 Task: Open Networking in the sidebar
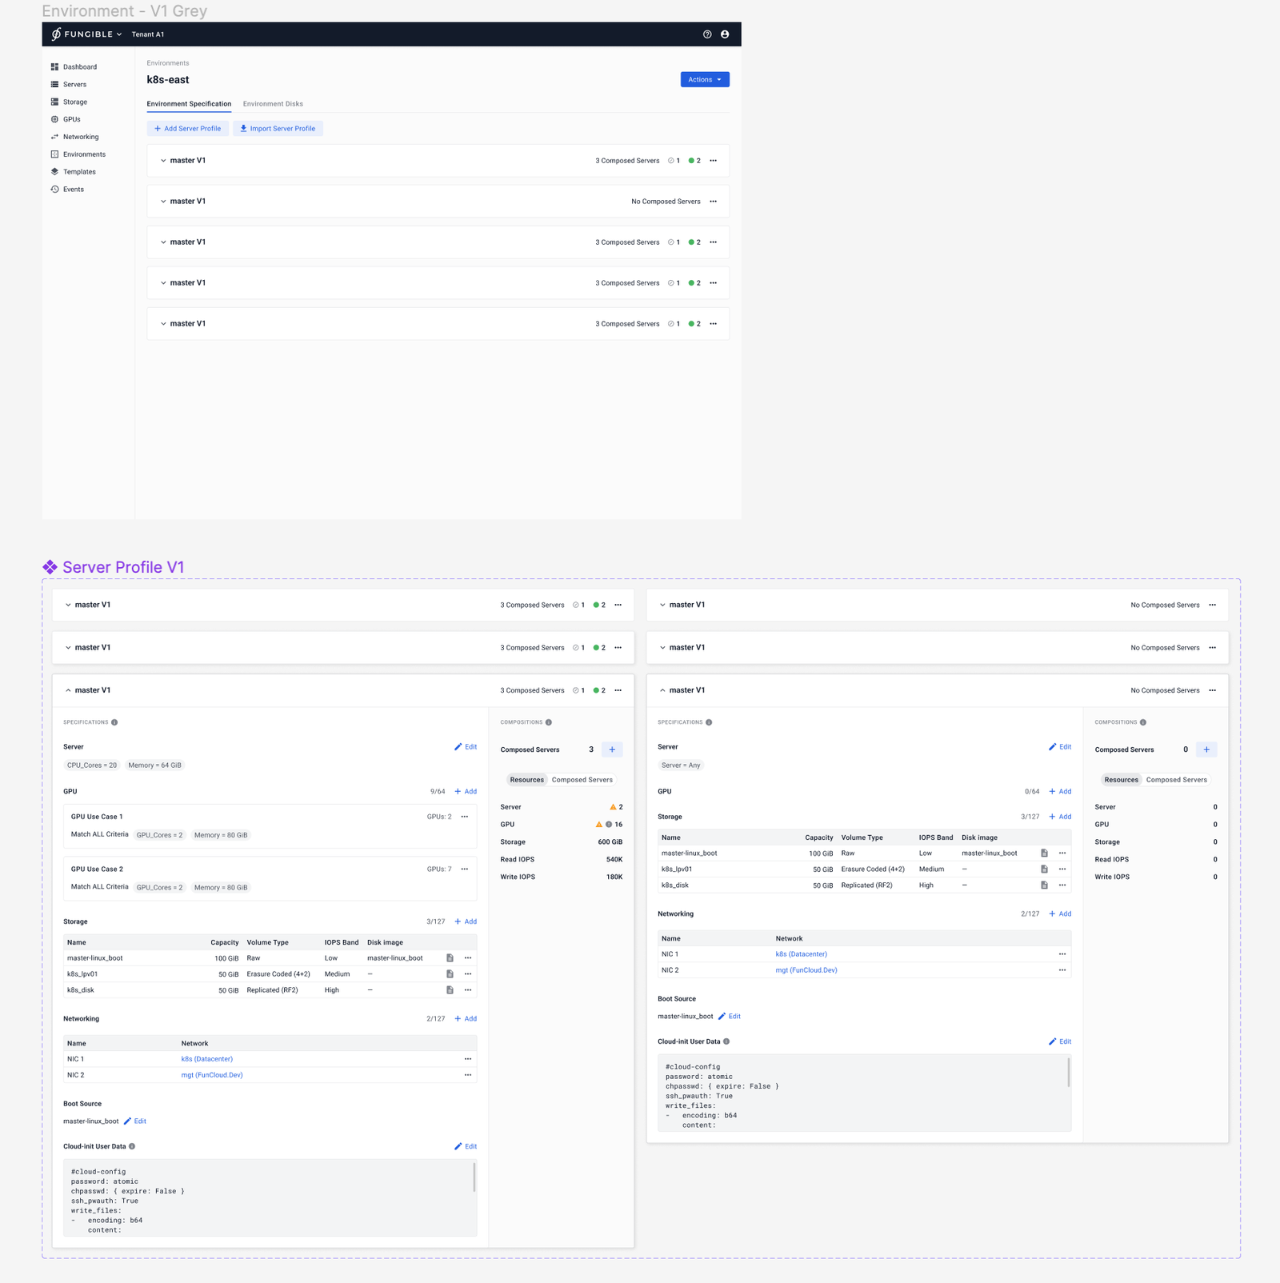pos(80,137)
